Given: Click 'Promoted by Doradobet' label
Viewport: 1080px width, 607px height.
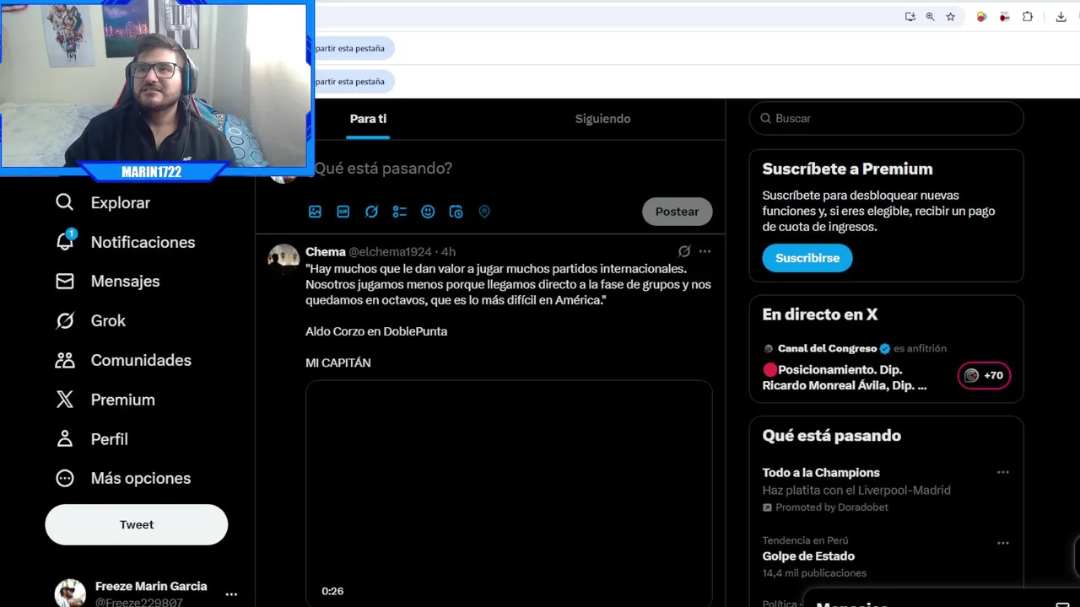Looking at the screenshot, I should (x=825, y=508).
